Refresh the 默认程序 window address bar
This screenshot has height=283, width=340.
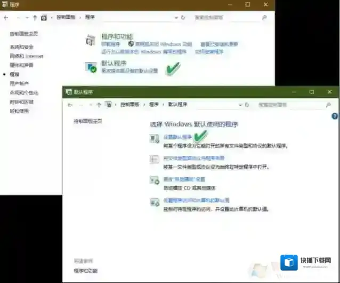click(x=246, y=105)
